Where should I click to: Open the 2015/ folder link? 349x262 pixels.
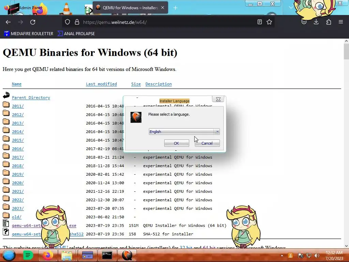coord(18,140)
